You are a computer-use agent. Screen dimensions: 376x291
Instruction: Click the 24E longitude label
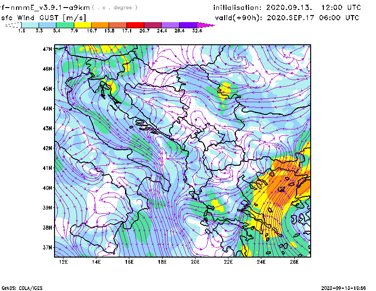261,262
